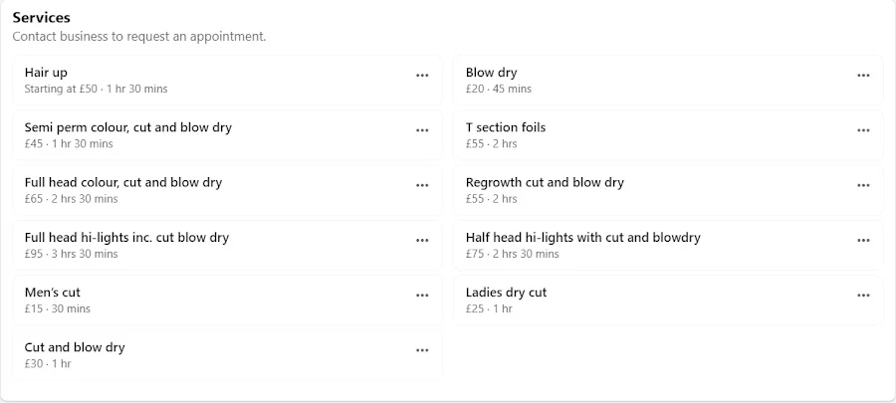Choose the Men's cut service
The height and width of the screenshot is (403, 896).
[x=52, y=293]
